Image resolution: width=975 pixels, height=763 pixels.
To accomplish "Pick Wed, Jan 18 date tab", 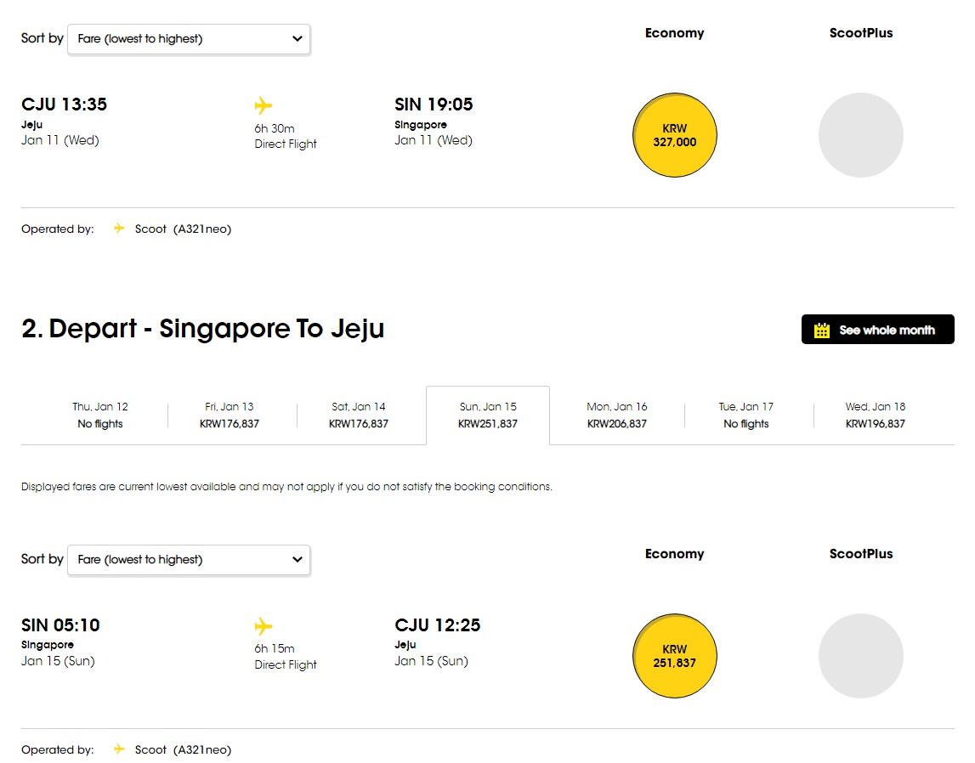I will coord(876,415).
